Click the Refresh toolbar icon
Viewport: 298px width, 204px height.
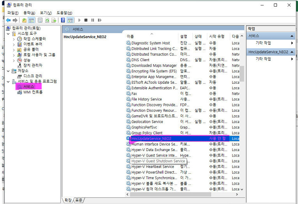(x=48, y=20)
